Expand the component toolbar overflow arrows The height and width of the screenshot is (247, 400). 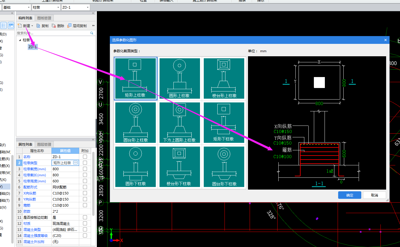(x=93, y=26)
